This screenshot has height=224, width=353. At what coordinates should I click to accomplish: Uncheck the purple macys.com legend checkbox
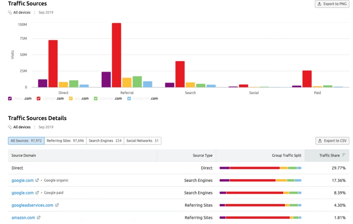pyautogui.click(x=10, y=98)
